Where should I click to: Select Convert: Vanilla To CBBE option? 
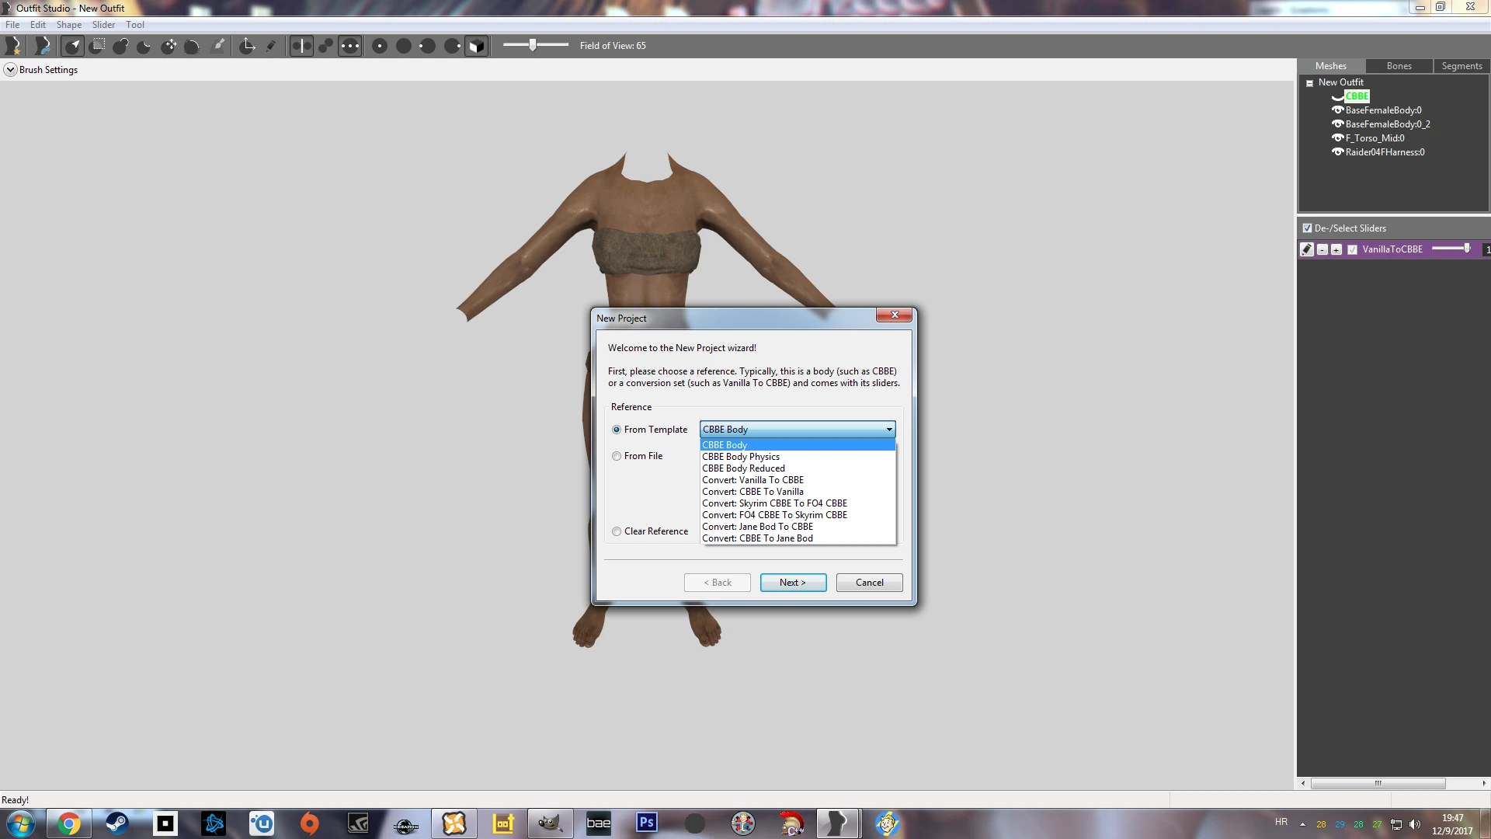coord(752,479)
